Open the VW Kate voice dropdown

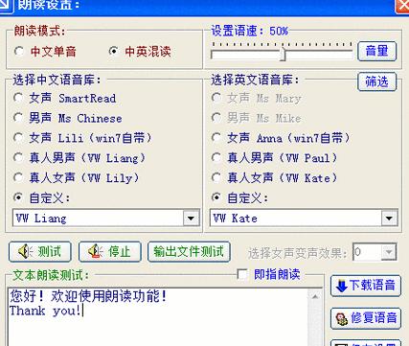point(389,219)
